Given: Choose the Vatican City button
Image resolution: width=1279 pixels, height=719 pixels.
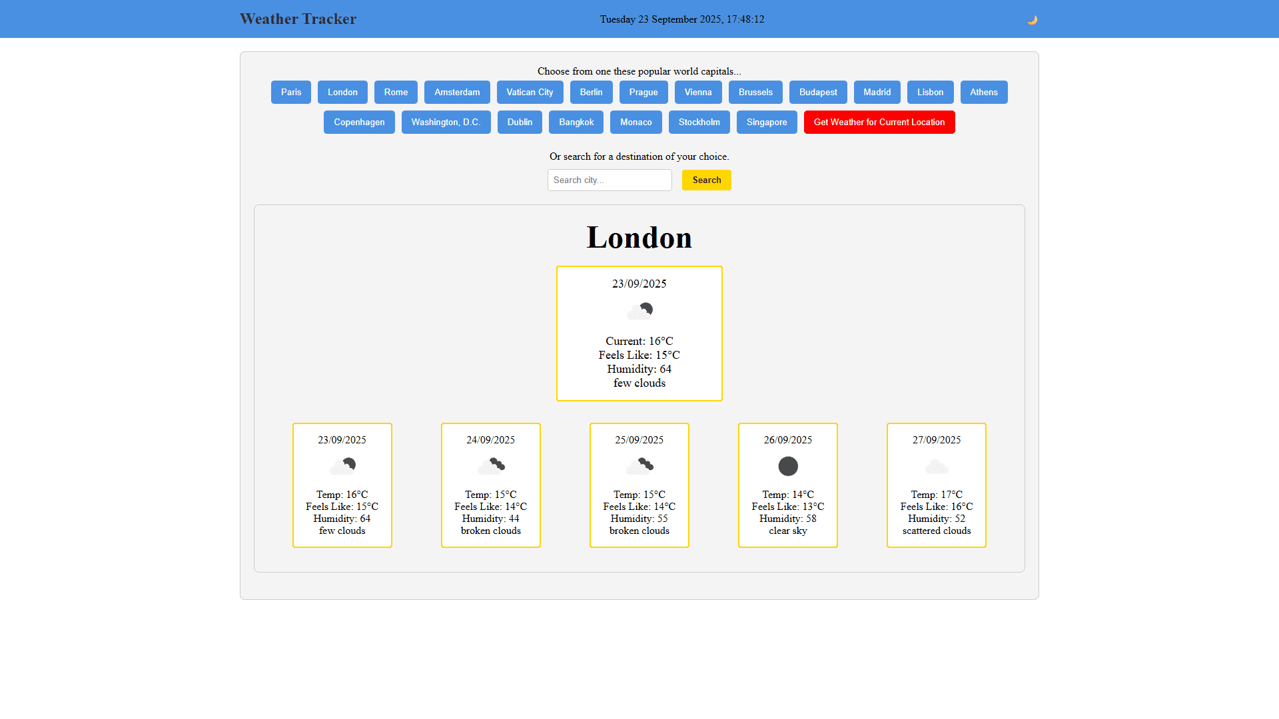Looking at the screenshot, I should (x=530, y=93).
